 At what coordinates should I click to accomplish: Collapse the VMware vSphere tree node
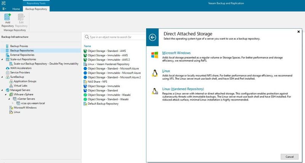(6, 94)
